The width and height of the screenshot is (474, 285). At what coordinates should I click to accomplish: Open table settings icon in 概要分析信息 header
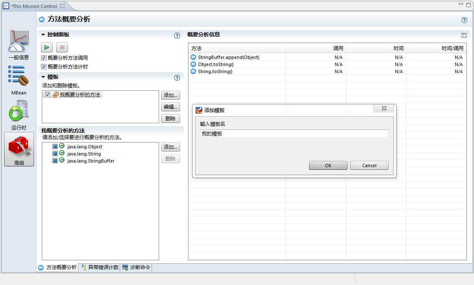coord(464,36)
